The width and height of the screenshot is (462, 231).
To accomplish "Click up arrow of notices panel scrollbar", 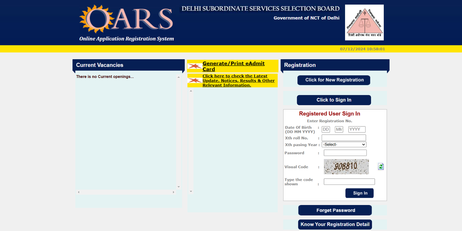I will (x=191, y=91).
